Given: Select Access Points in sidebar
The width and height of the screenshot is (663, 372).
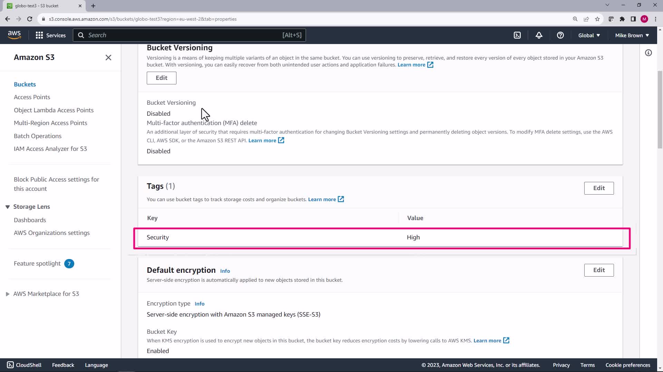Looking at the screenshot, I should [32, 97].
